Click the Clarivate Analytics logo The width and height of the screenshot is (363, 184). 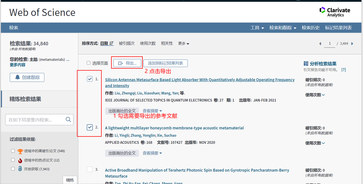(x=335, y=12)
